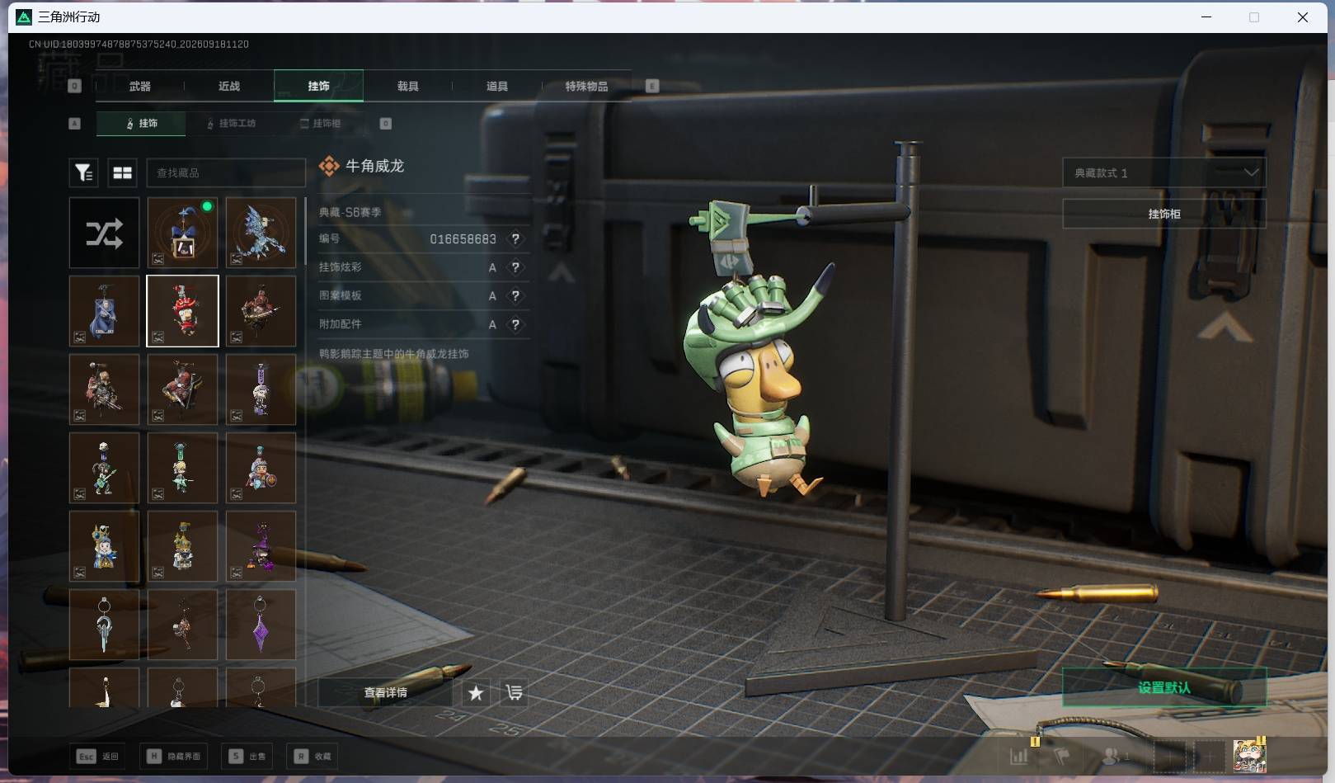Open the flag icon in bottom bar
Screen dimensions: 1335x783
click(1063, 755)
